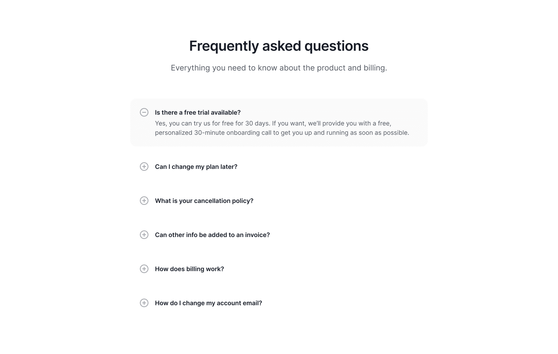Click plus icon for the account email question
The width and height of the screenshot is (558, 354).
pyautogui.click(x=144, y=303)
